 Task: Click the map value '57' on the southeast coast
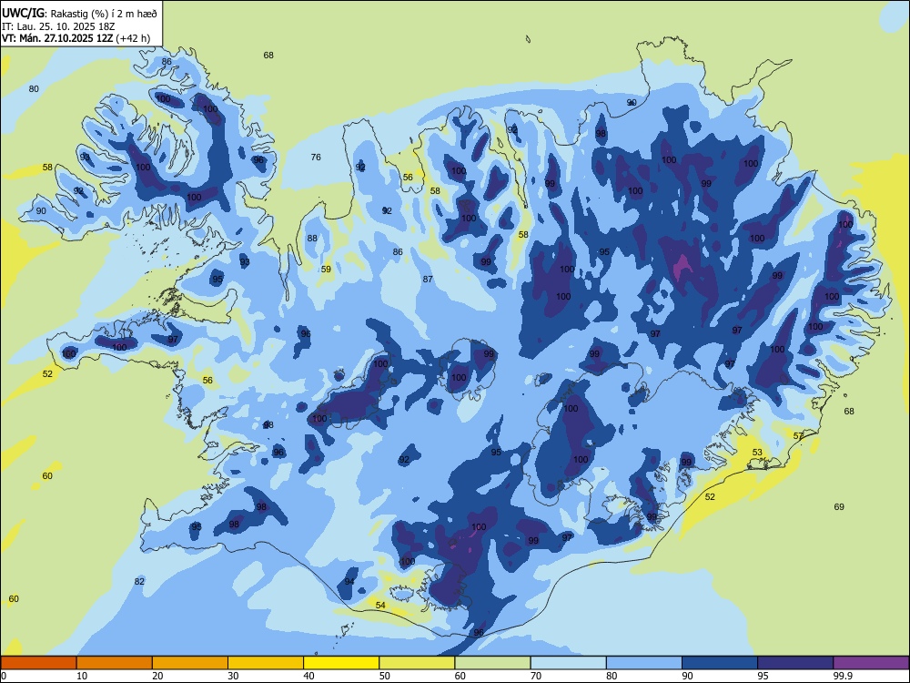click(799, 435)
